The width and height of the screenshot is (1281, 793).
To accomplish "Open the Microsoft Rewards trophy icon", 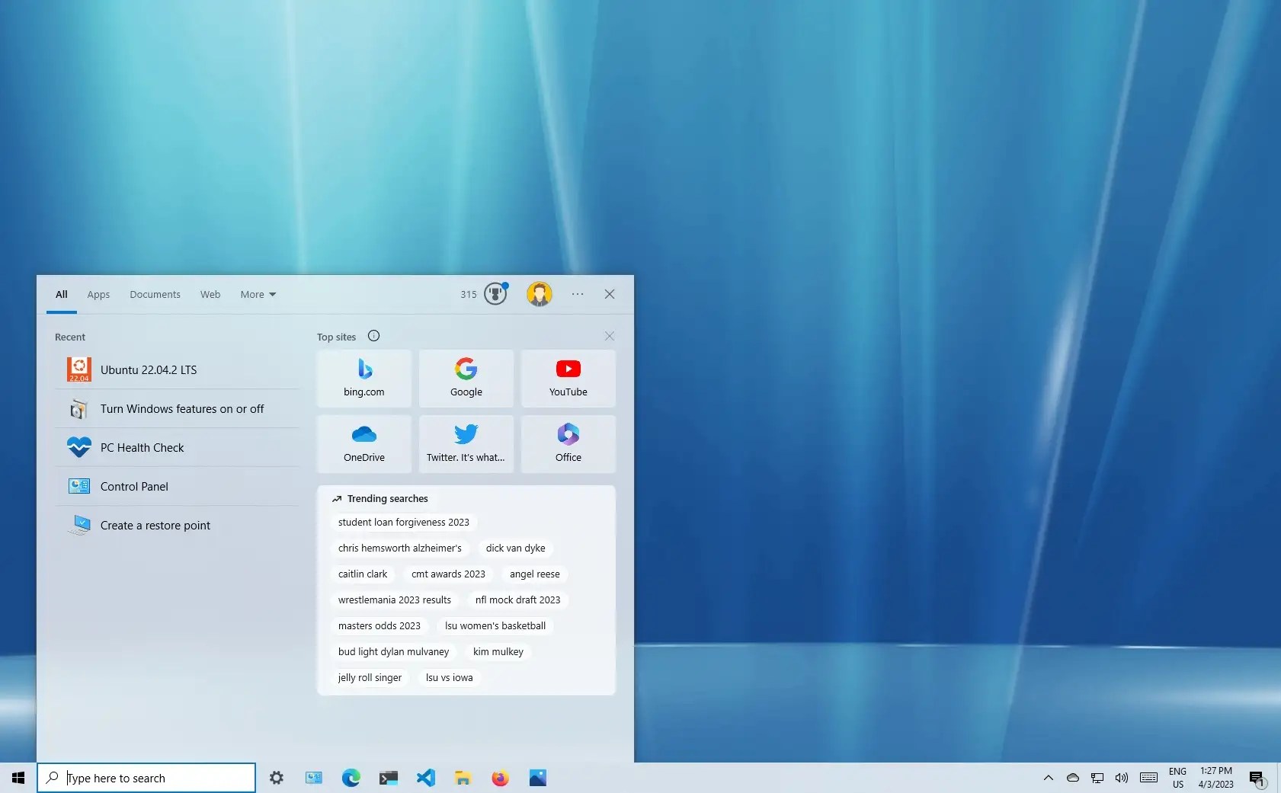I will [495, 294].
